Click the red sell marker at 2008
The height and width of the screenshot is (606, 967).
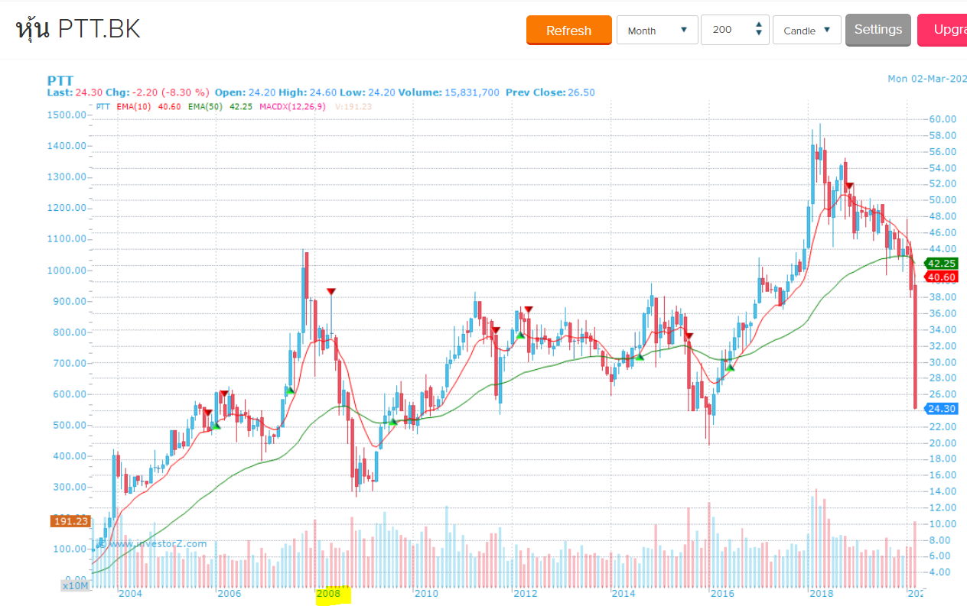[x=330, y=292]
